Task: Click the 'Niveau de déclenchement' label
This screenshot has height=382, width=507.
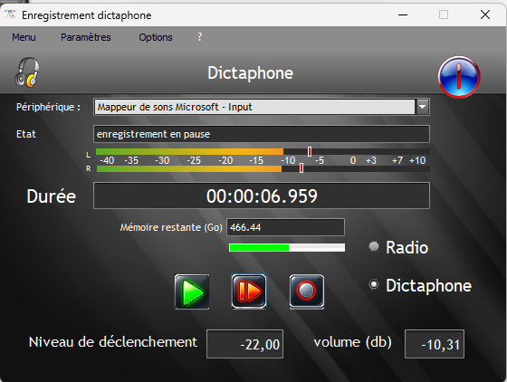Action: 113,342
